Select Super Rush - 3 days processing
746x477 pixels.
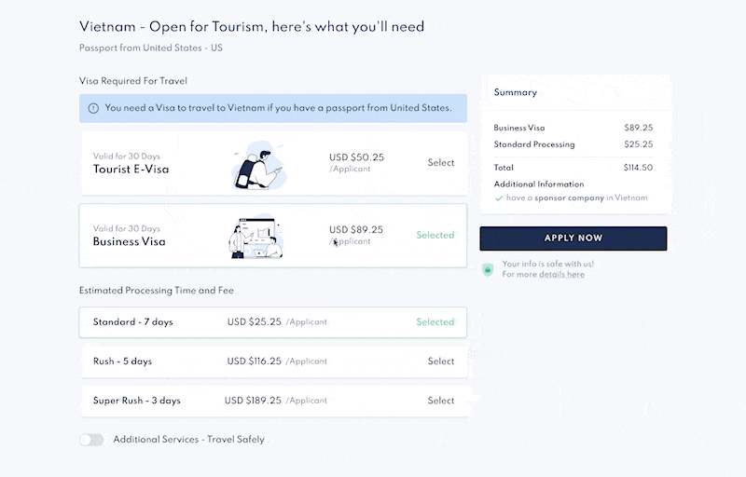(x=440, y=401)
